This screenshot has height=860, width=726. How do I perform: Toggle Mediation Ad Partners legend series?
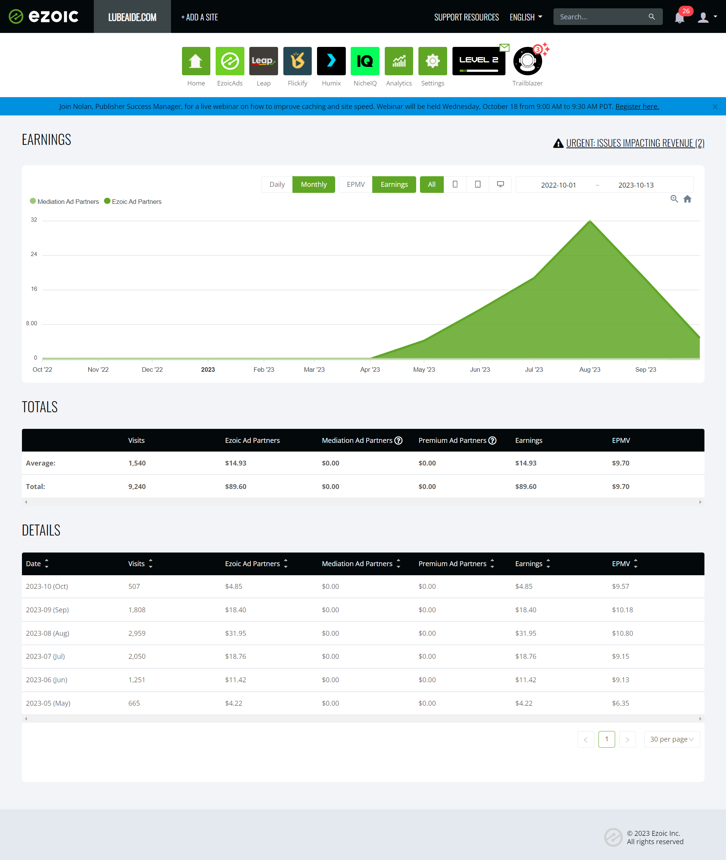[x=65, y=202]
